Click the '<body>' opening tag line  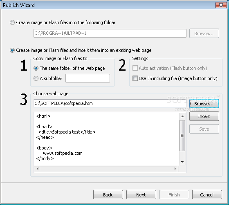(x=44, y=148)
